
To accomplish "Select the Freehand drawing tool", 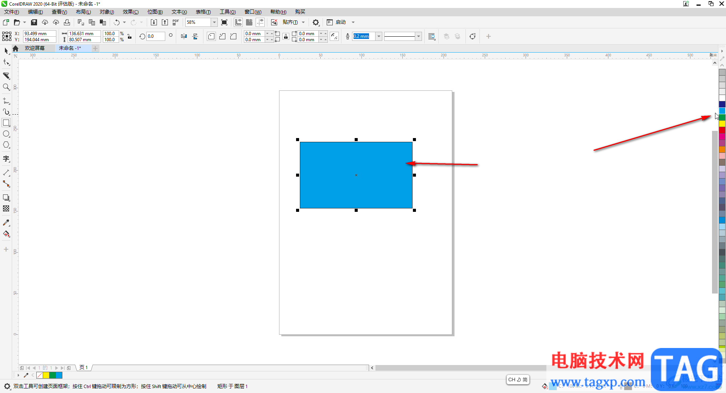I will point(6,101).
